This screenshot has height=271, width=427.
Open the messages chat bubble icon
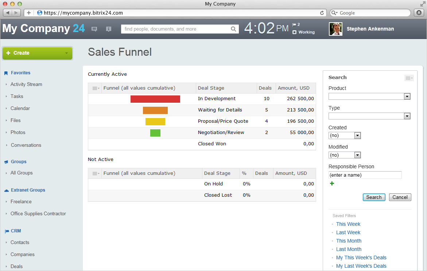click(94, 29)
